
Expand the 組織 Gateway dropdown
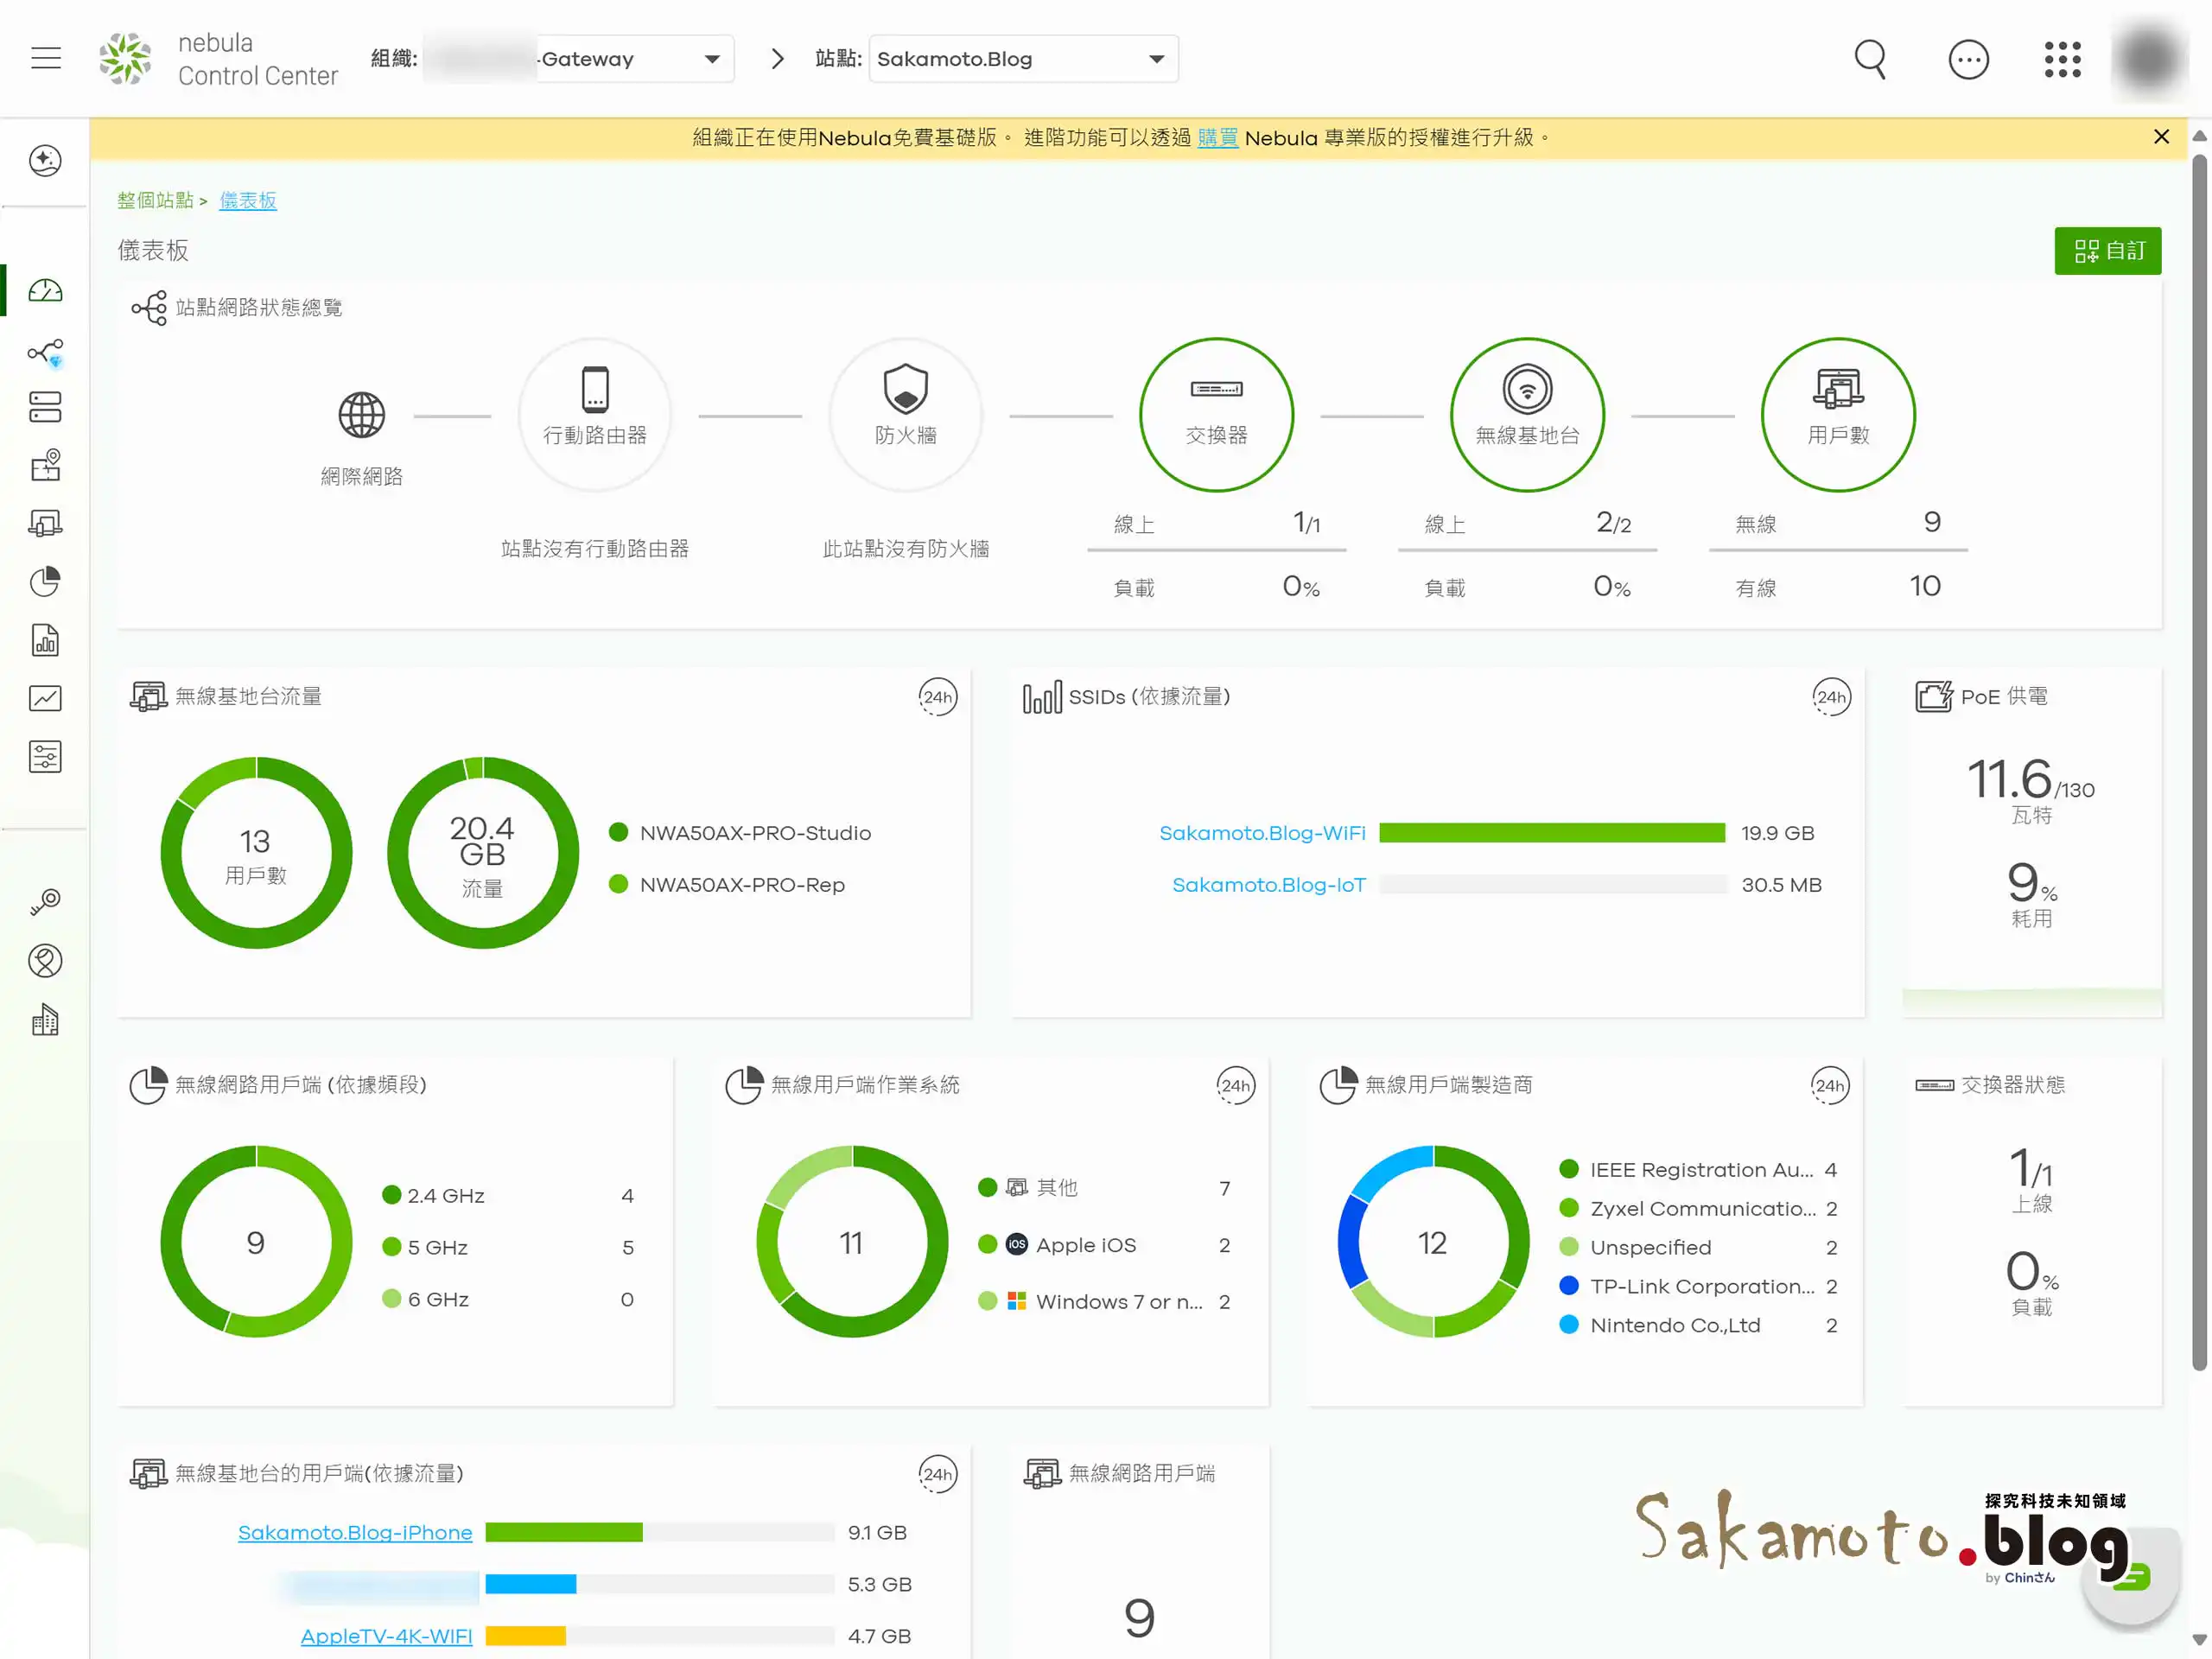pos(711,59)
